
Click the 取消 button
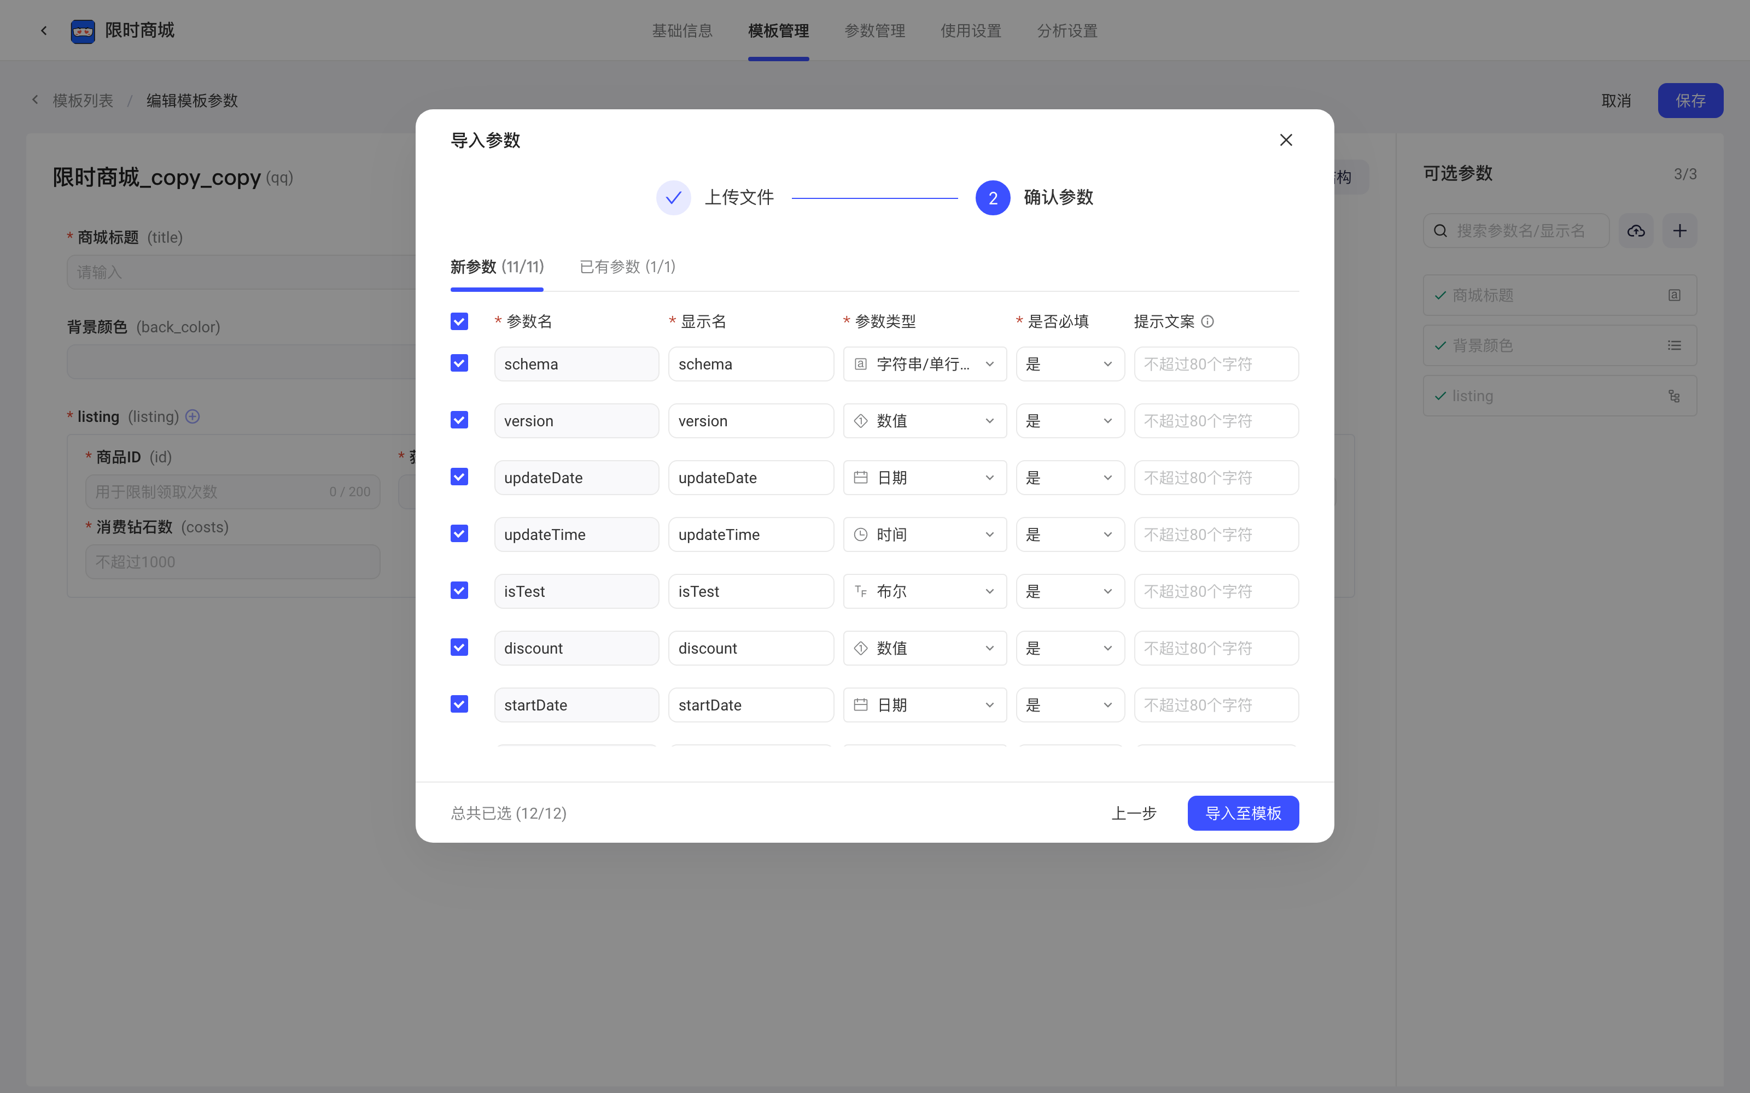point(1616,101)
